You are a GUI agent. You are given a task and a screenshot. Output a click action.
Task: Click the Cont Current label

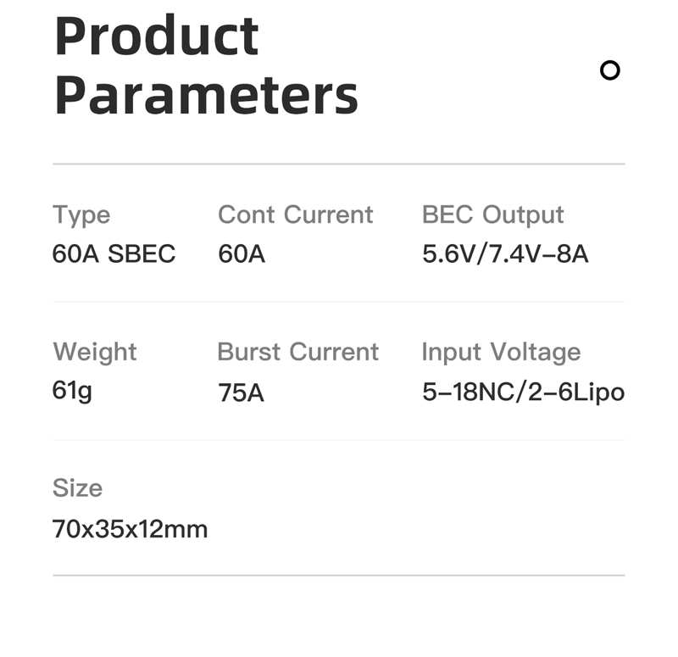(295, 214)
